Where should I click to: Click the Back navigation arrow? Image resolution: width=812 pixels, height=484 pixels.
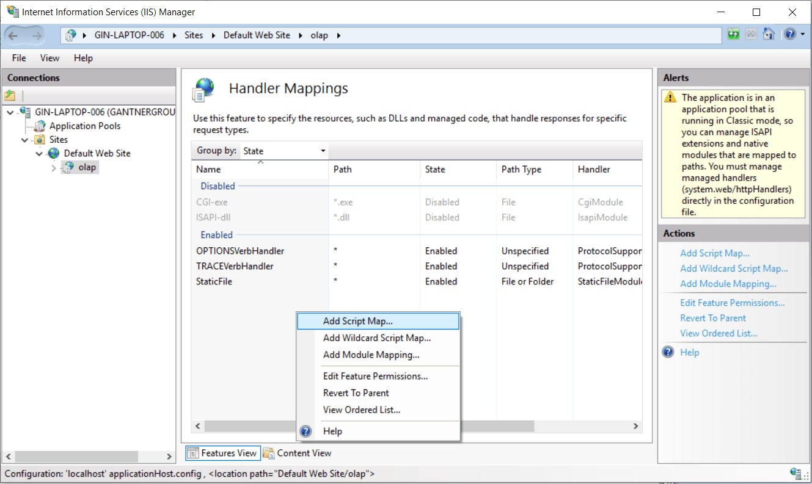(13, 35)
